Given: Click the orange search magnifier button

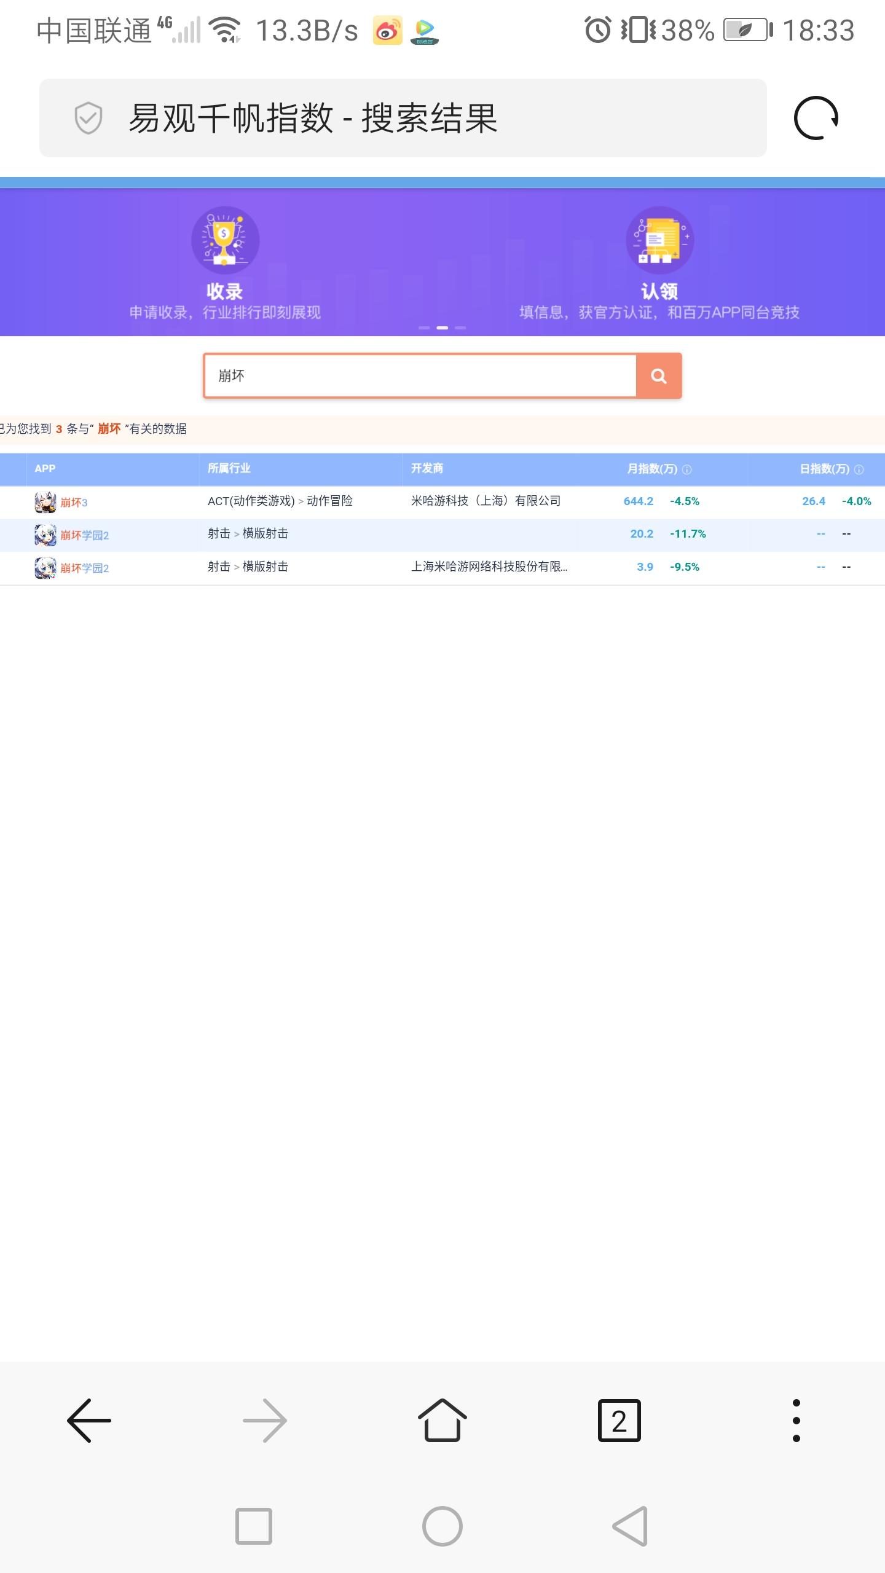Looking at the screenshot, I should pyautogui.click(x=659, y=375).
